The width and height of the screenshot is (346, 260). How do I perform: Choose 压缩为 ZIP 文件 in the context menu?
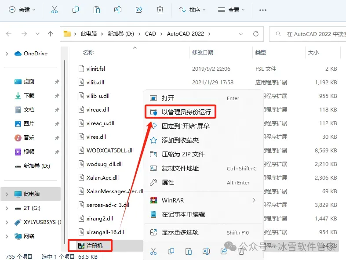(203, 154)
